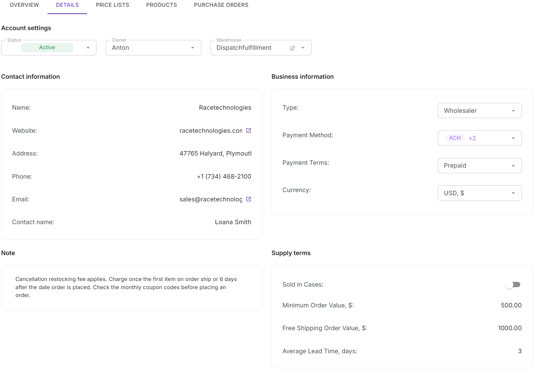Image resolution: width=534 pixels, height=369 pixels.
Task: Click the Racetechnologies name value
Action: [225, 107]
